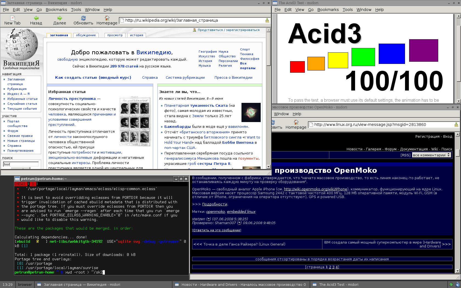Viewport: 461px width, 288px height.
Task: Open the Подробности link in linux.org.ru
Action: point(215,204)
